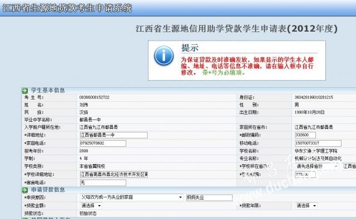Click the school postal code input field

click(x=305, y=175)
